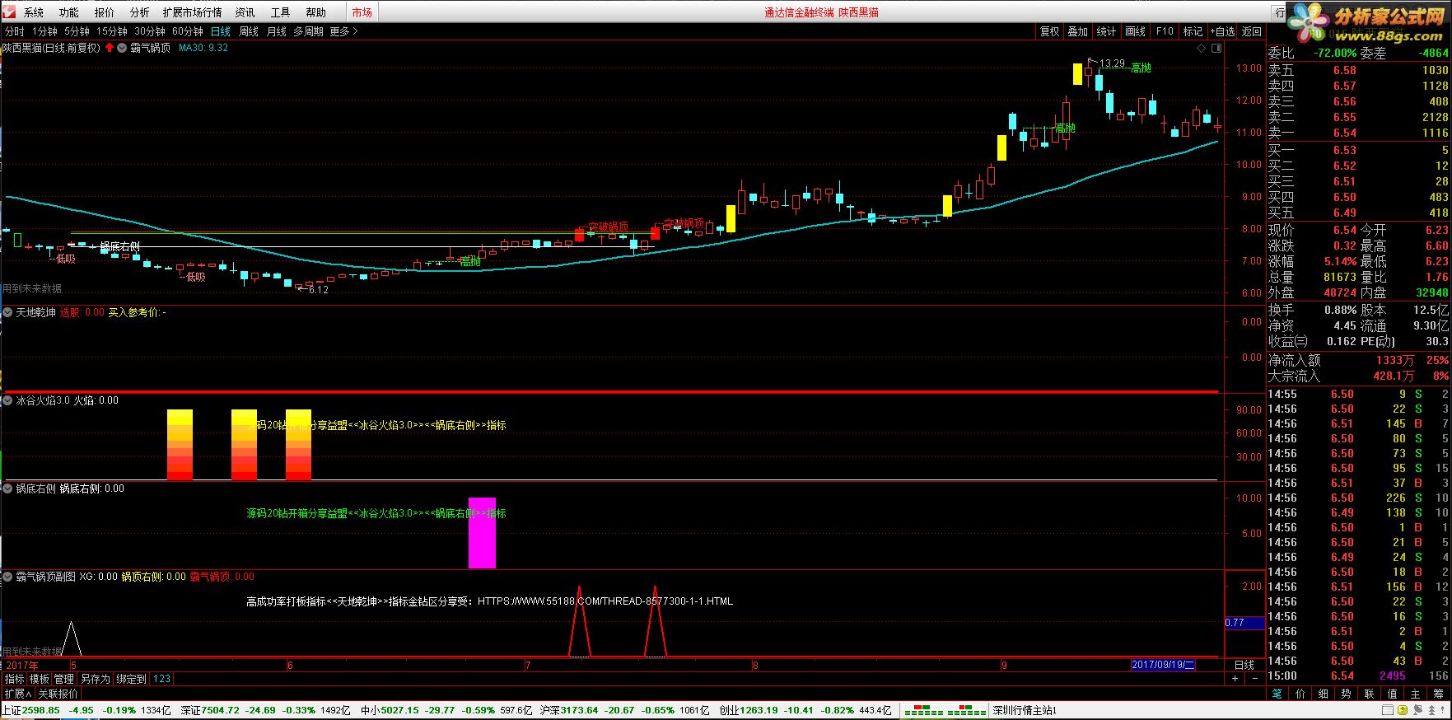Image resolution: width=1452 pixels, height=720 pixels.
Task: Open the 多周期 multi-period view
Action: (x=309, y=31)
